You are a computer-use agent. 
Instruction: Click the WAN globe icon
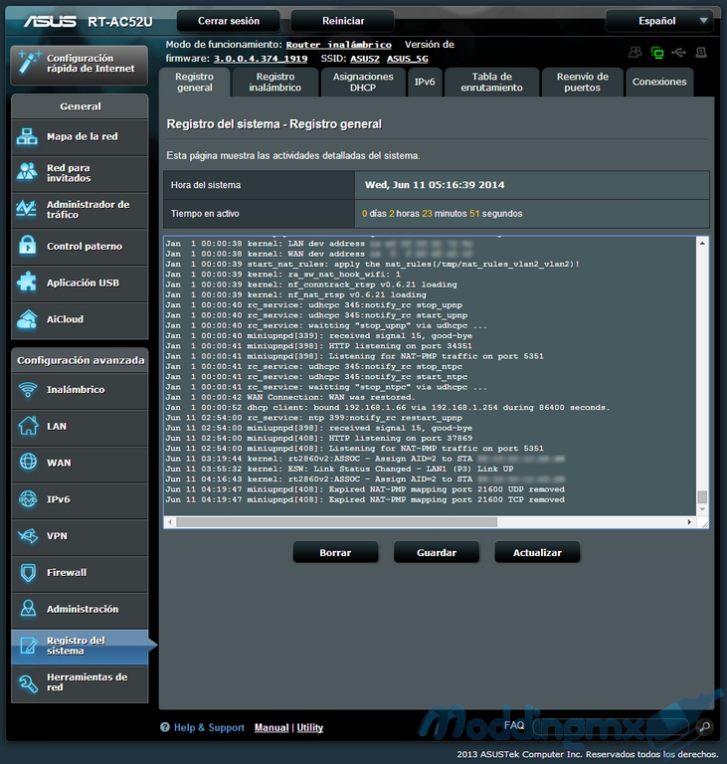click(28, 462)
